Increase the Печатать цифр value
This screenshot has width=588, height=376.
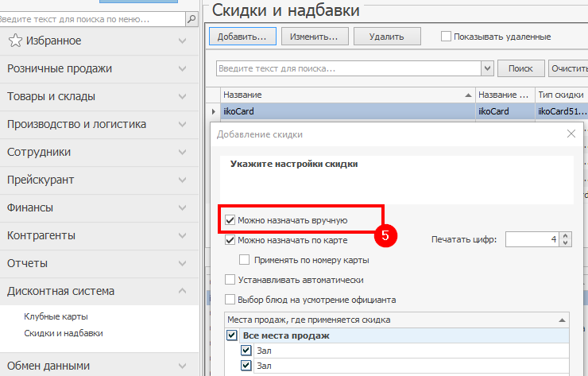click(x=565, y=235)
